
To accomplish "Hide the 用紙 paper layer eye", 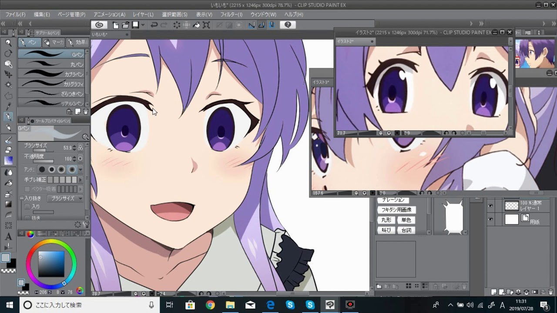I will pos(490,220).
